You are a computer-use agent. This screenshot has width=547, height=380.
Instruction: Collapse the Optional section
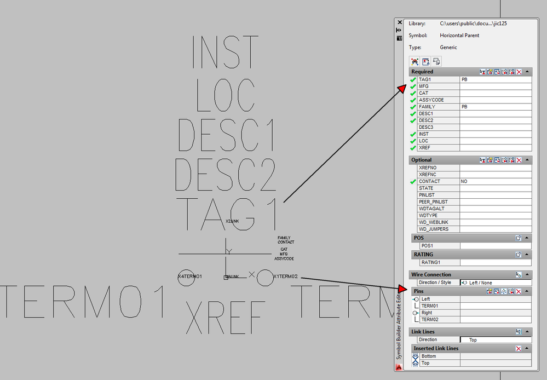click(x=527, y=160)
